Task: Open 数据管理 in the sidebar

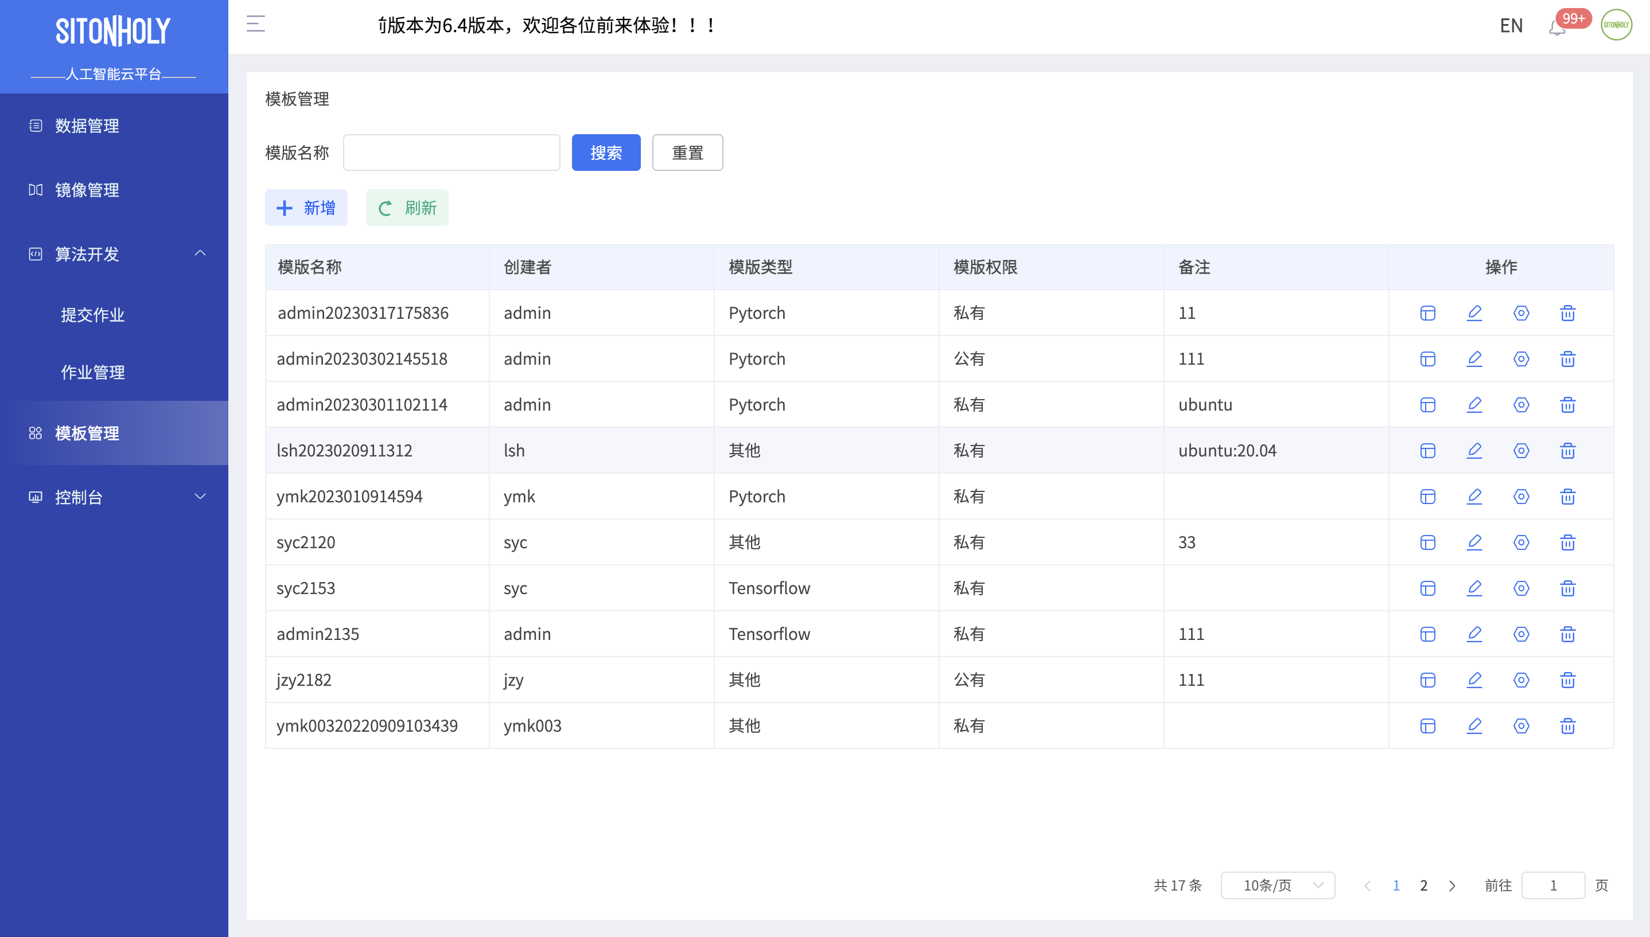Action: tap(114, 126)
